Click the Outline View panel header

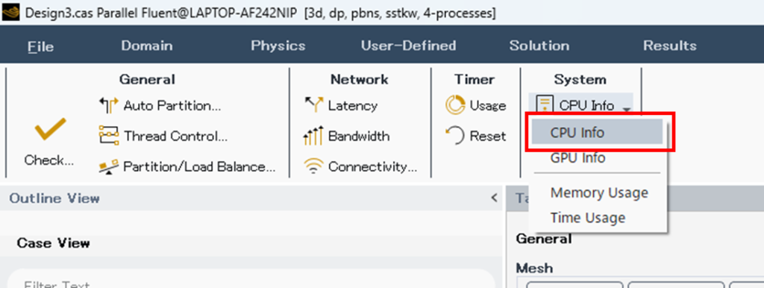coord(251,198)
